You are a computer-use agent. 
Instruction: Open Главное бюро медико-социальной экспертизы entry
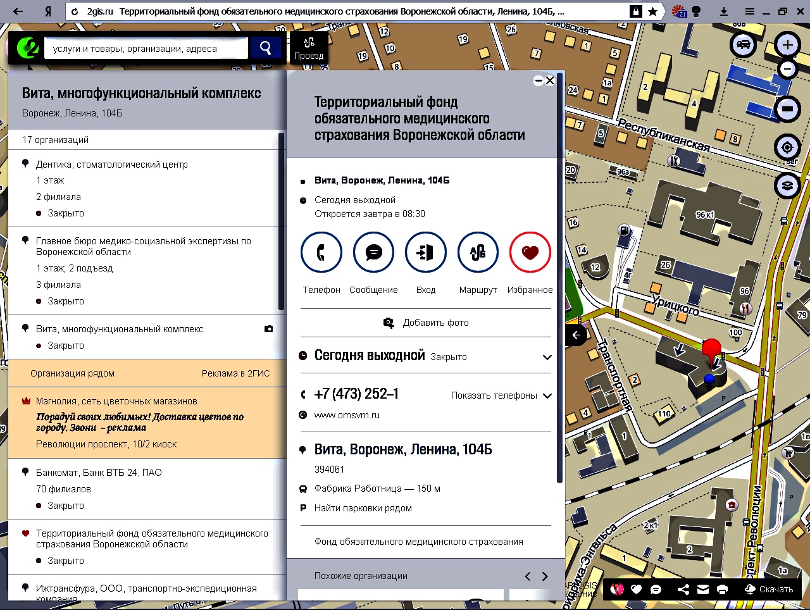(144, 246)
